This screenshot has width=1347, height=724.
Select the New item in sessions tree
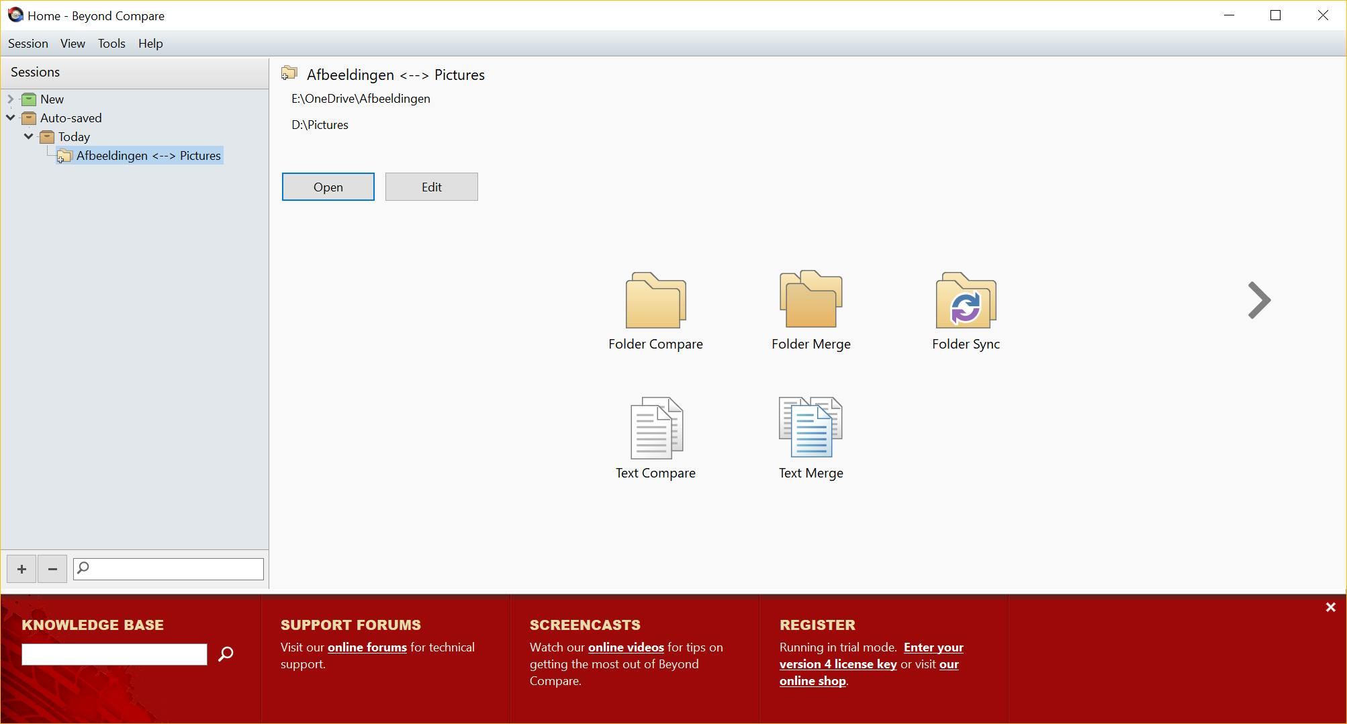coord(52,99)
